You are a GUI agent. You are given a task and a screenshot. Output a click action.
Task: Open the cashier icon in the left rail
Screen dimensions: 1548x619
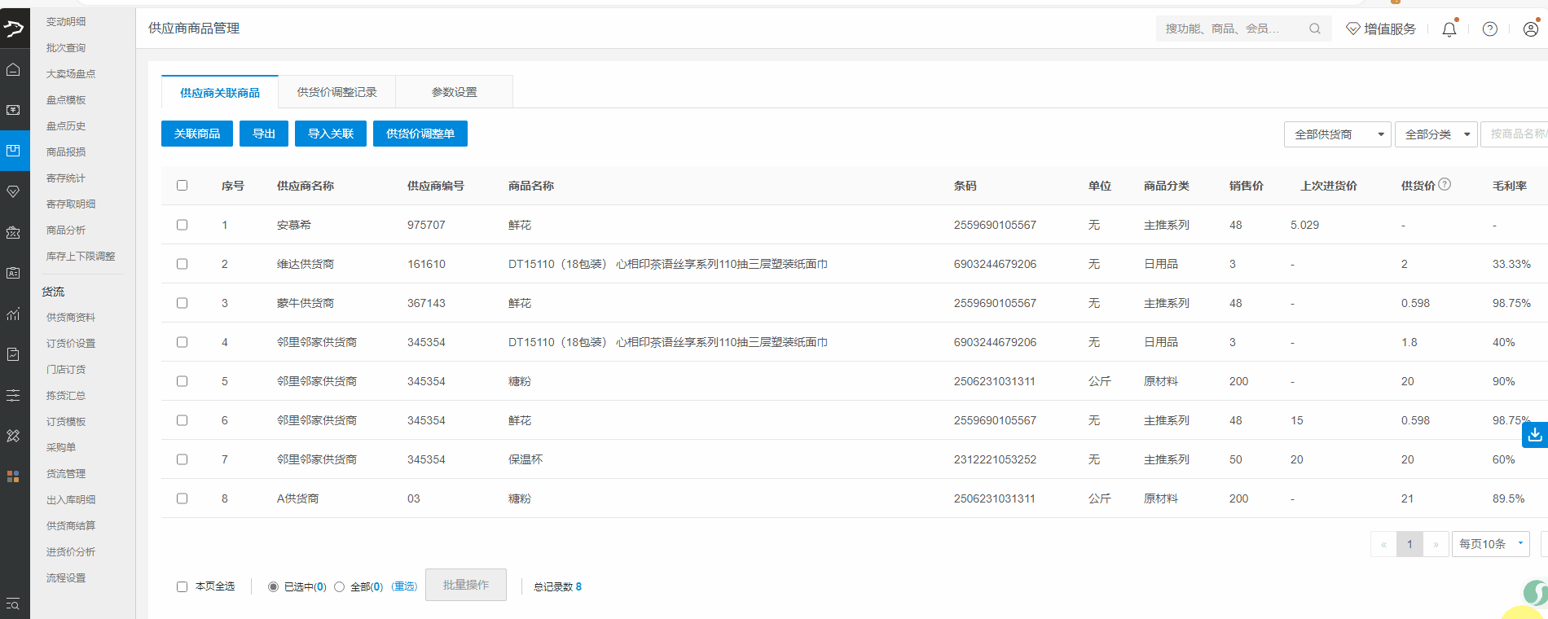click(13, 110)
